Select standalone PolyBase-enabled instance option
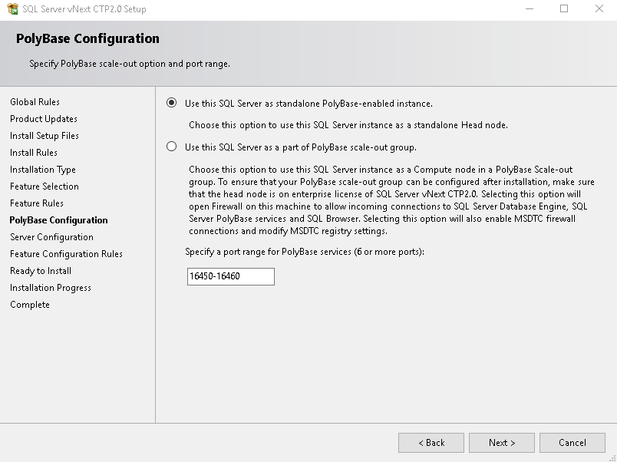Image resolution: width=617 pixels, height=462 pixels. (172, 103)
